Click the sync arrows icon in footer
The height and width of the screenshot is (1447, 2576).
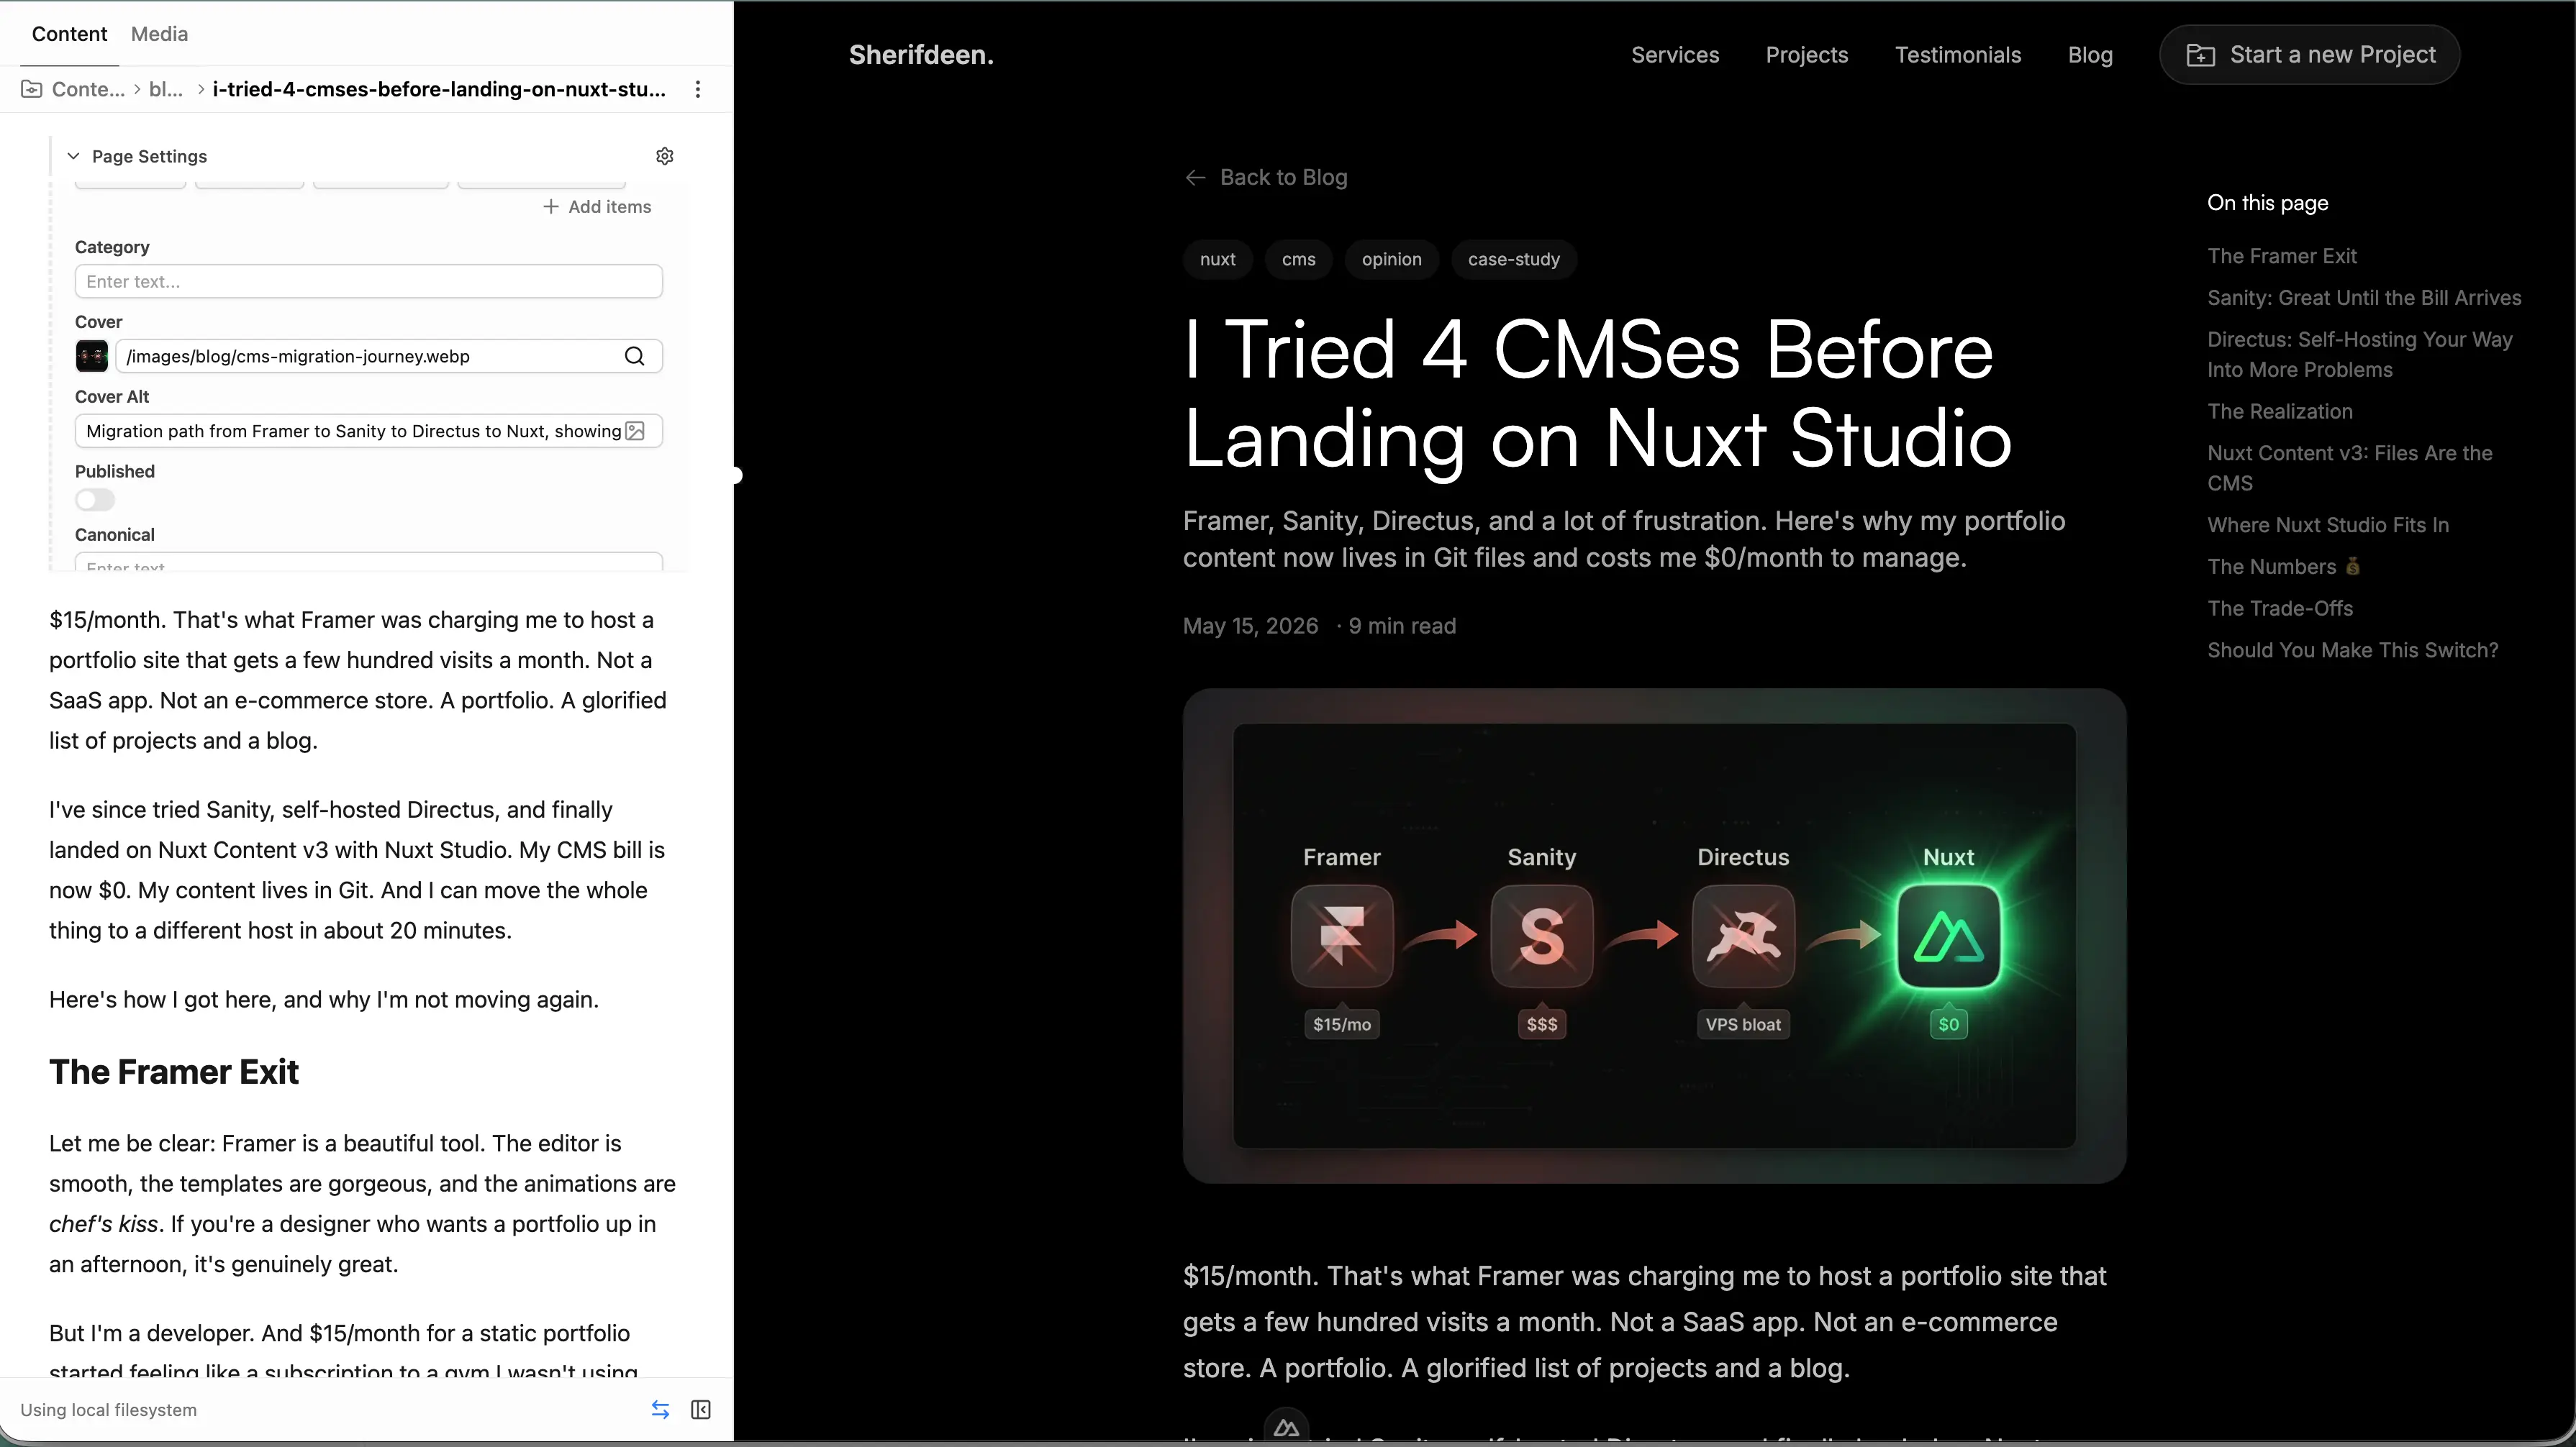click(660, 1410)
